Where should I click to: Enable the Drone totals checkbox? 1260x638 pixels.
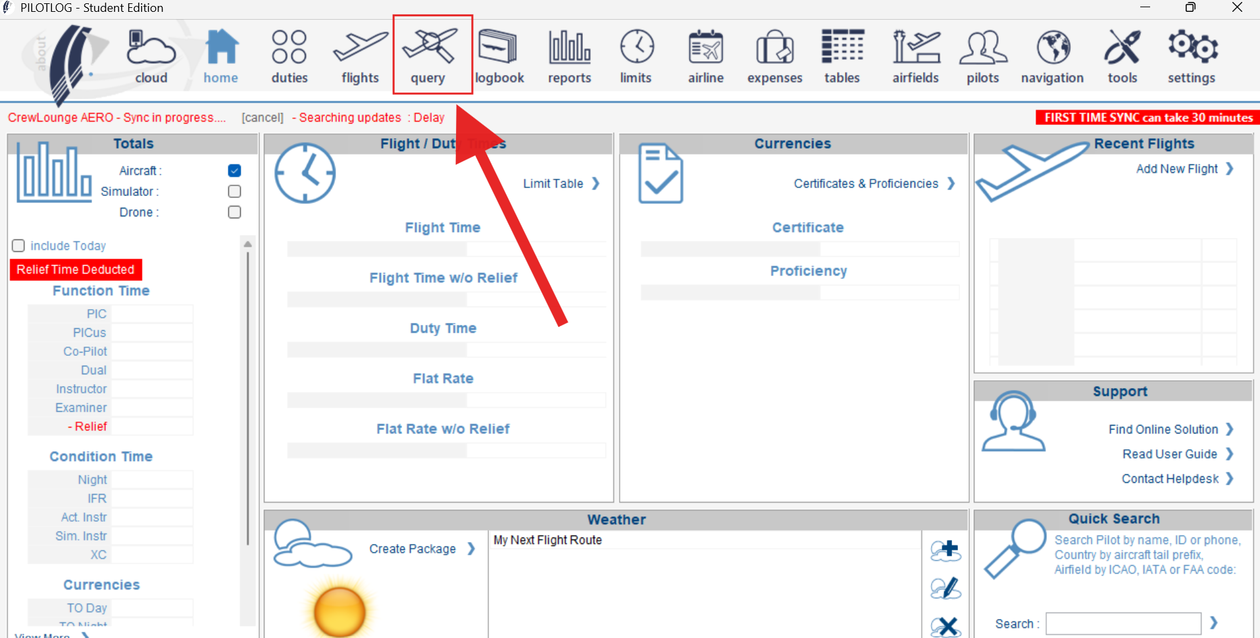(234, 212)
